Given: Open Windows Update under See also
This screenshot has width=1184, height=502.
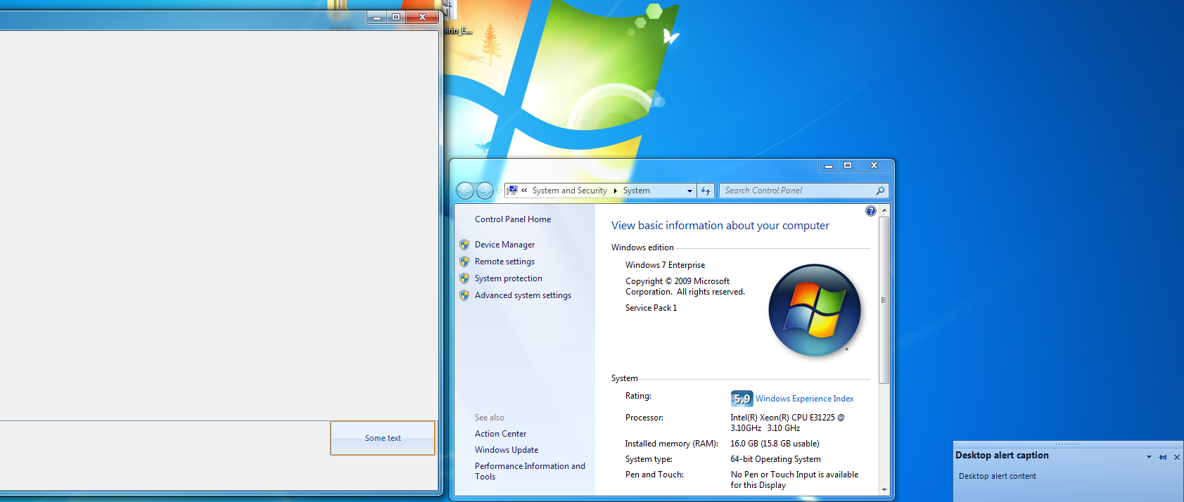Looking at the screenshot, I should click(x=507, y=450).
